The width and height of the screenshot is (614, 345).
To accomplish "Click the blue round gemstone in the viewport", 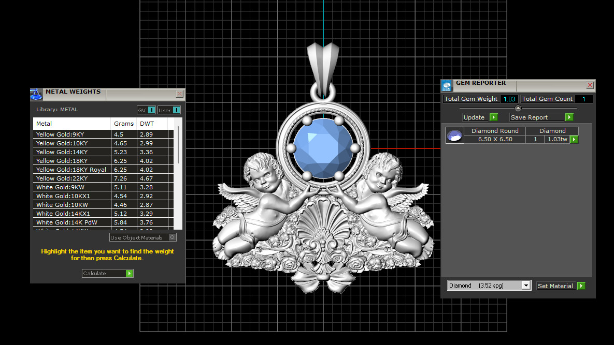I will (323, 148).
